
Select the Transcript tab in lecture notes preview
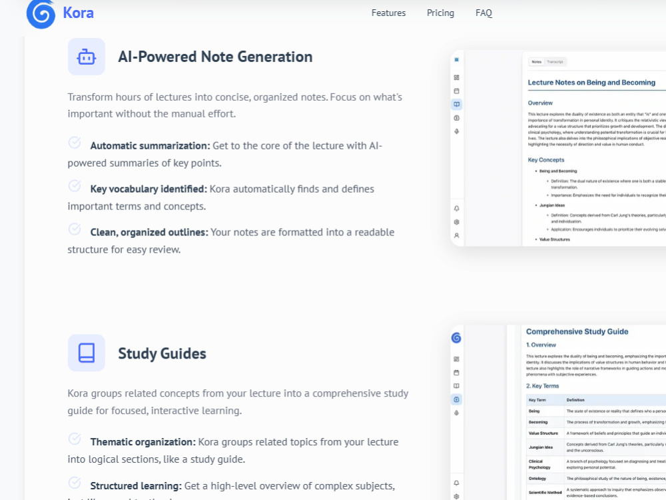coord(555,61)
